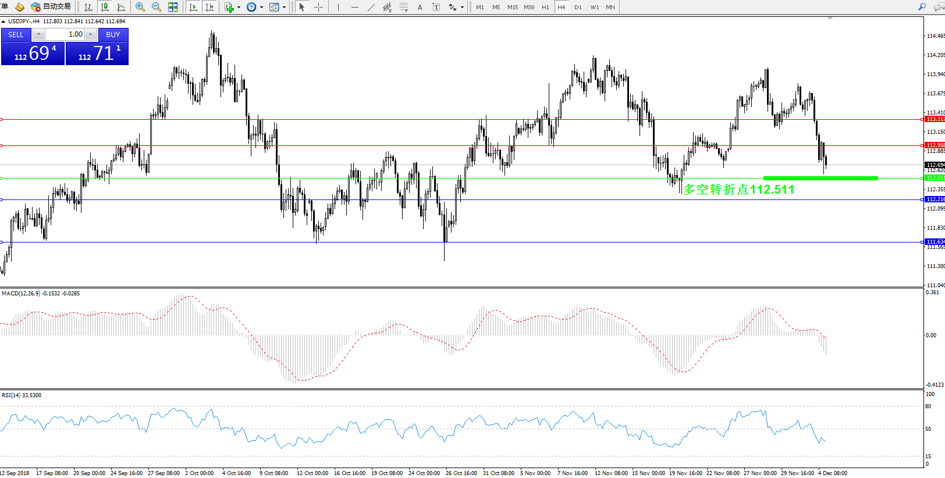Toggle the Auto Scroll chart button
The image size is (945, 478).
(193, 7)
